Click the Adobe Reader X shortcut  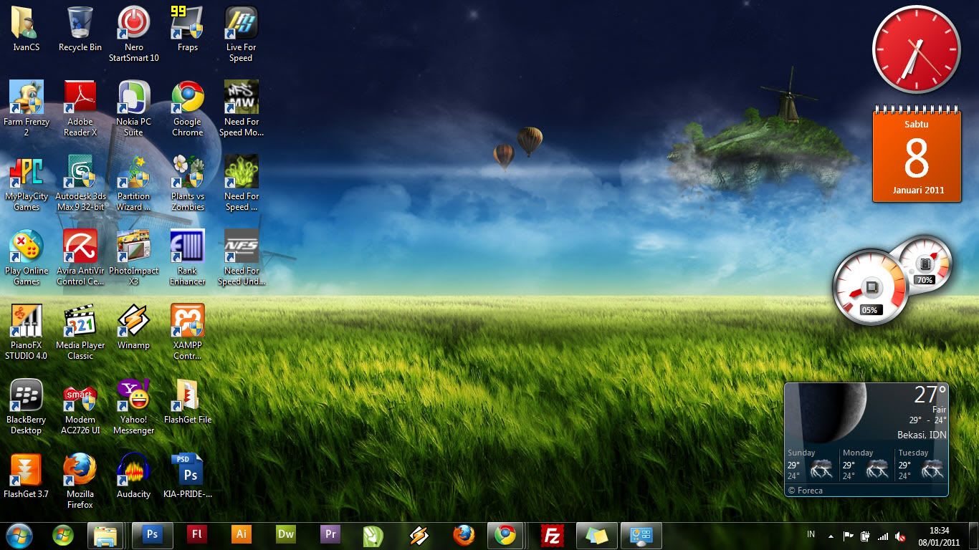tap(80, 108)
